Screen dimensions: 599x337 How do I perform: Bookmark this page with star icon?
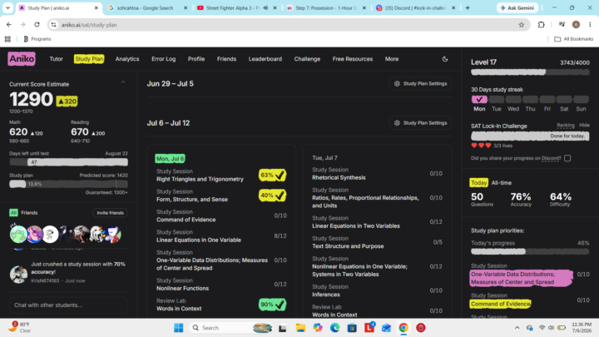[522, 25]
